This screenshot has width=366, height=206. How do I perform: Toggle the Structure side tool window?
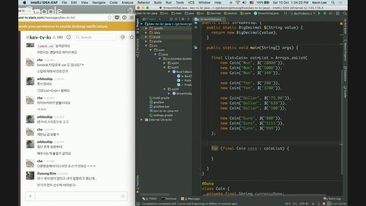137,47
